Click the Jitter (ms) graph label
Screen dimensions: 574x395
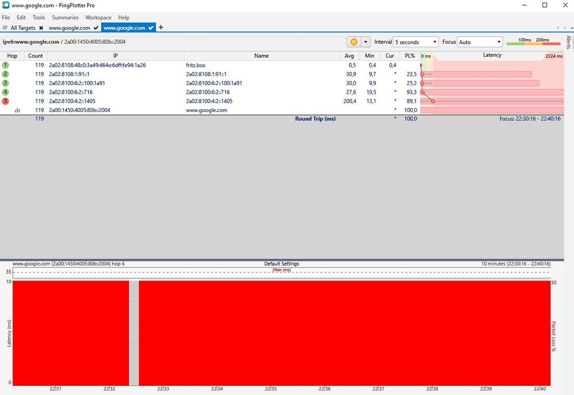282,270
